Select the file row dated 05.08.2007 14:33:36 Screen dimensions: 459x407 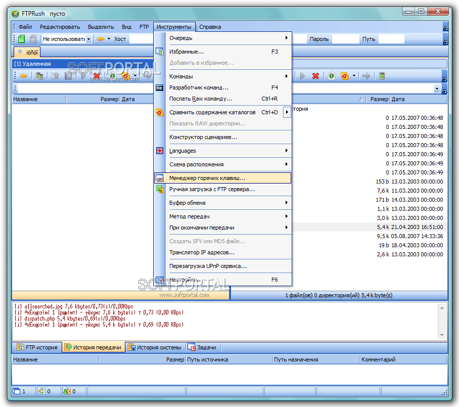click(x=370, y=236)
